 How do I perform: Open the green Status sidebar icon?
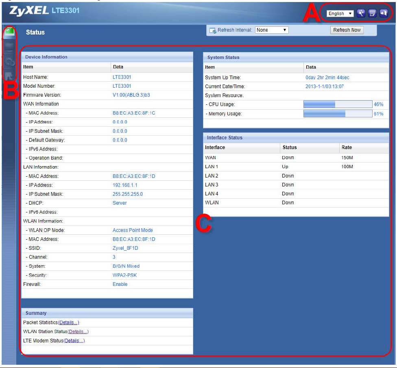pyautogui.click(x=10, y=32)
